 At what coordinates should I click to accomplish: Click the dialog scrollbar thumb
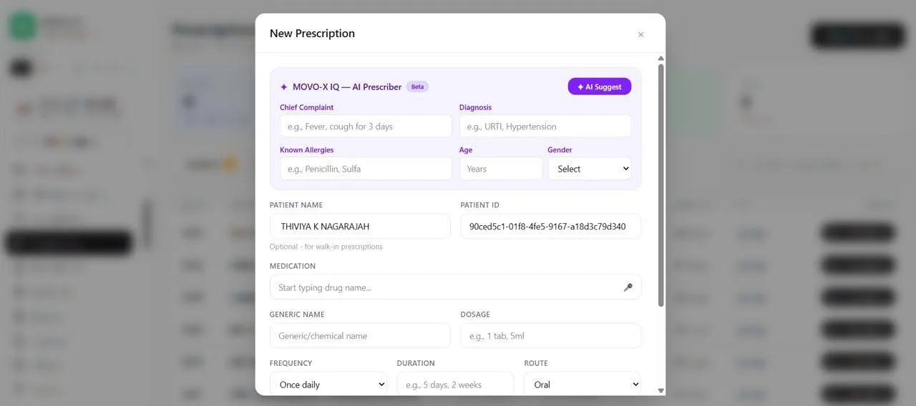tap(661, 184)
